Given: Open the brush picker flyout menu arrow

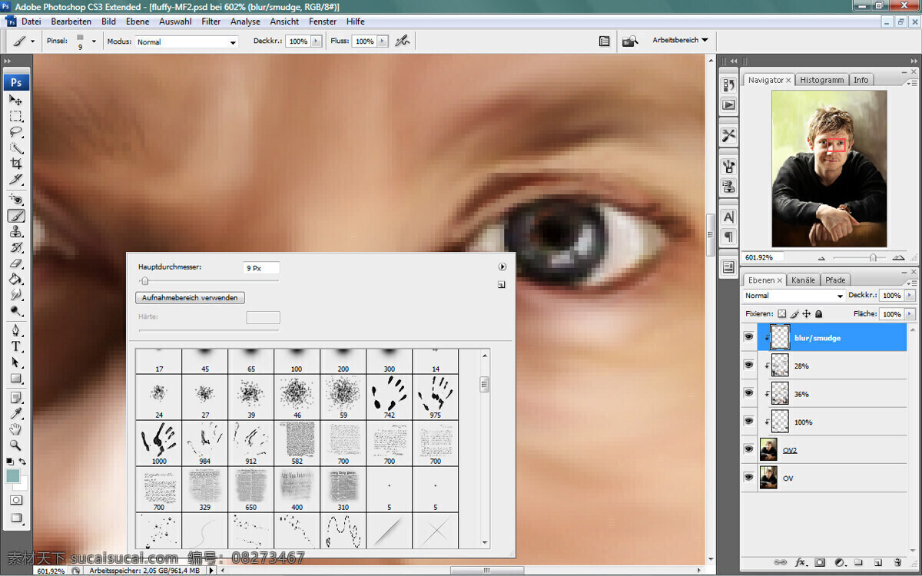Looking at the screenshot, I should (x=502, y=266).
